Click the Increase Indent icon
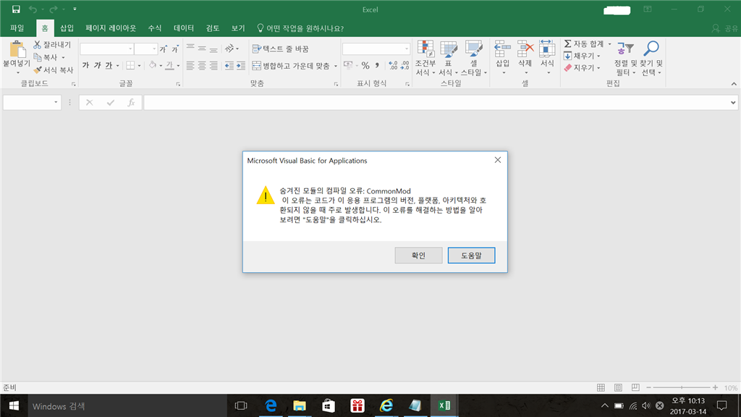The image size is (741, 417). (241, 66)
